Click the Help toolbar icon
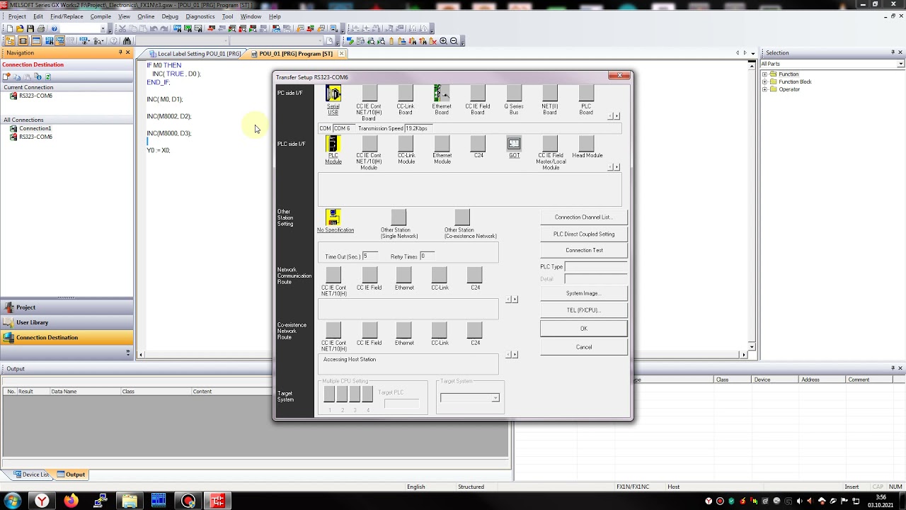The height and width of the screenshot is (510, 906). click(x=54, y=29)
